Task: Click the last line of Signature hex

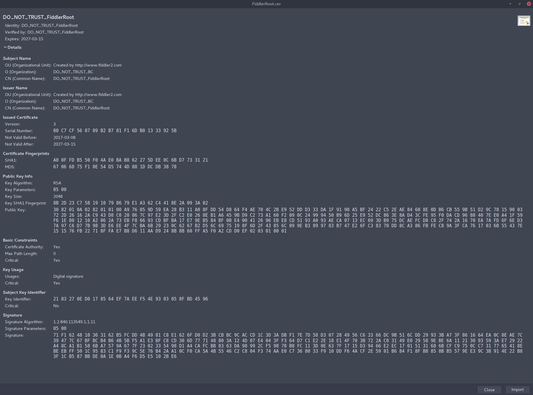Action: point(115,356)
